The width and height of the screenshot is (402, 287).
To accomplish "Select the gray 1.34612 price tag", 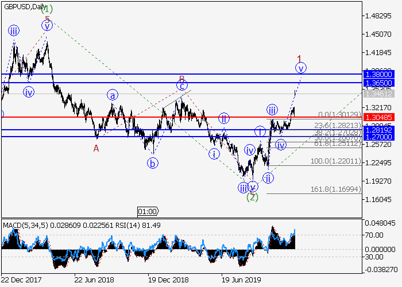I will pyautogui.click(x=381, y=93).
